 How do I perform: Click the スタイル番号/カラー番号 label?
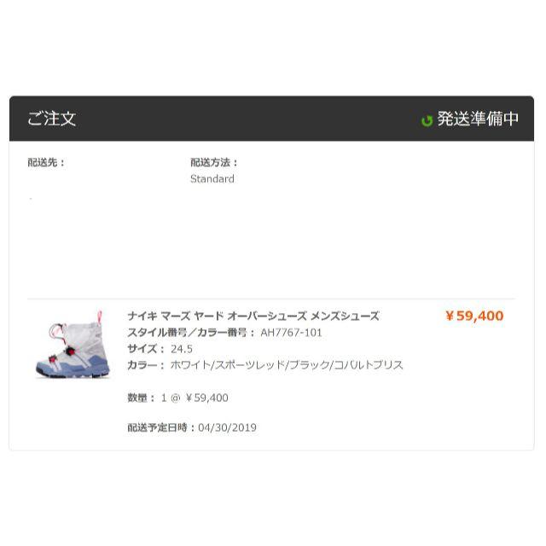[x=191, y=333]
